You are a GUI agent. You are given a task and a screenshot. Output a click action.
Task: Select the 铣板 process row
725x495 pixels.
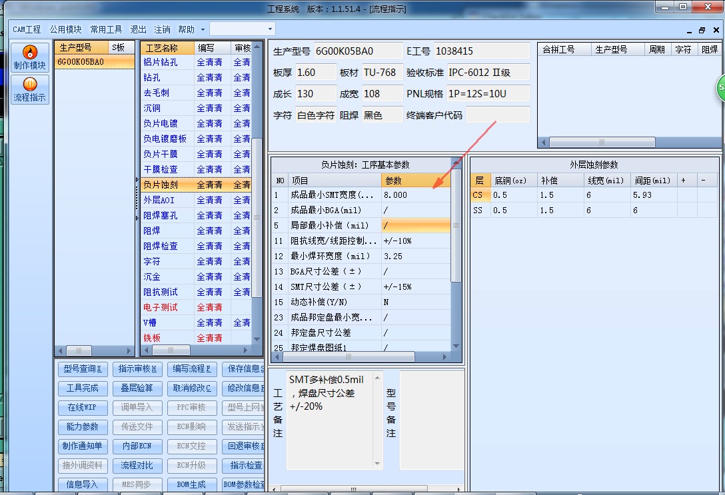[x=196, y=338]
